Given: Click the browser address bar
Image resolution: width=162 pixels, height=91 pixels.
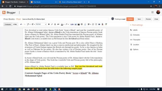Looking at the screenshot, I should (82, 6).
